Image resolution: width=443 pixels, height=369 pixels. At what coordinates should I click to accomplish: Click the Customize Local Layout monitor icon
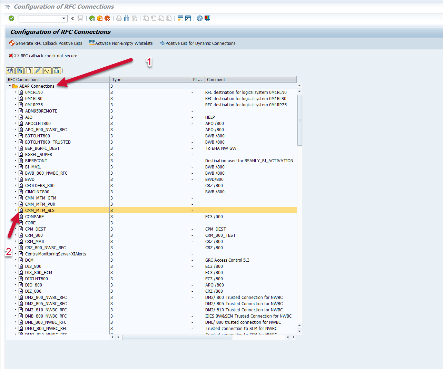[x=207, y=18]
